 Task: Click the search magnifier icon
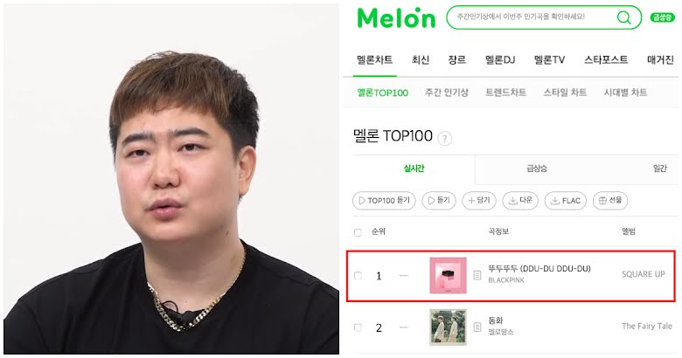(x=623, y=17)
